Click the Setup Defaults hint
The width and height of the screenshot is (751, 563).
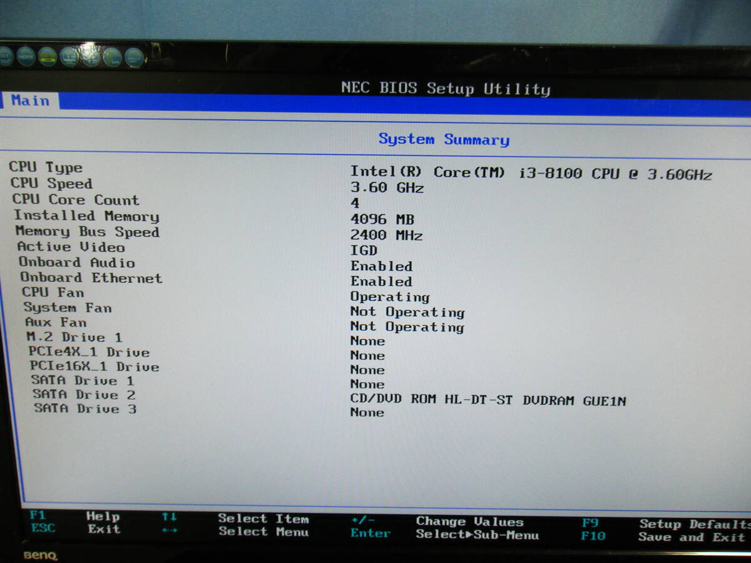coord(695,524)
